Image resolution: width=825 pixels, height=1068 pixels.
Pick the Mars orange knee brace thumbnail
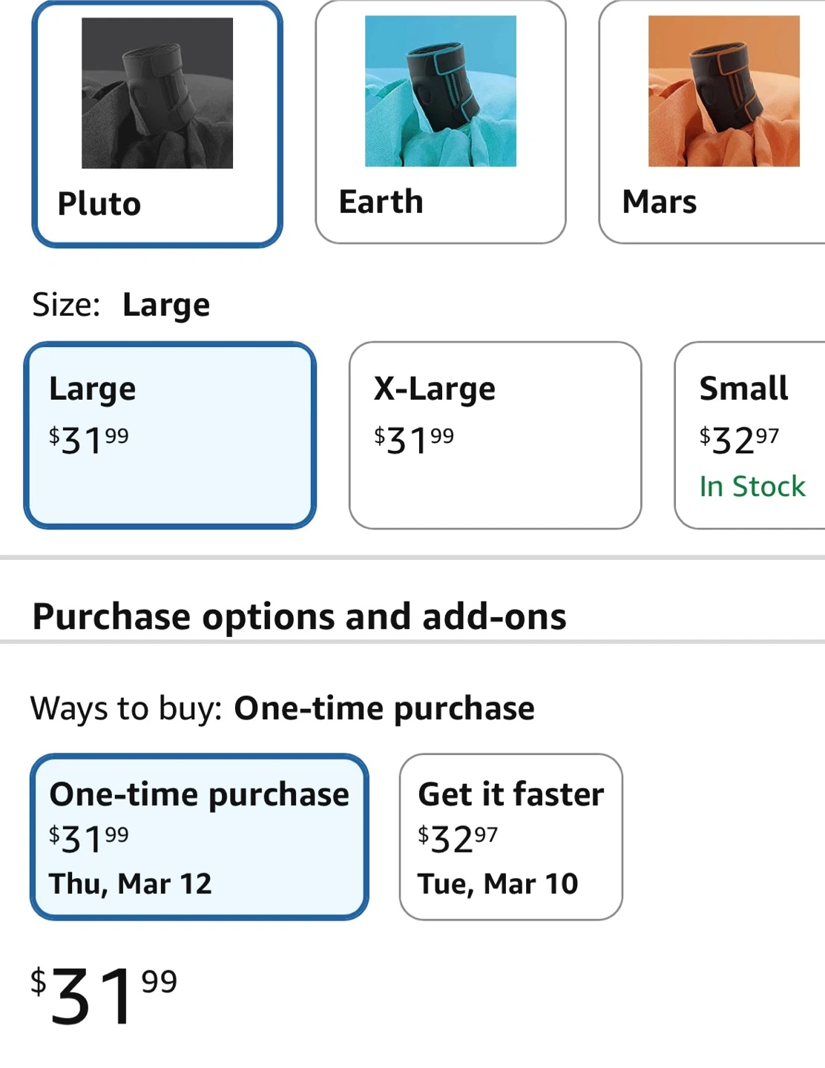[x=723, y=91]
